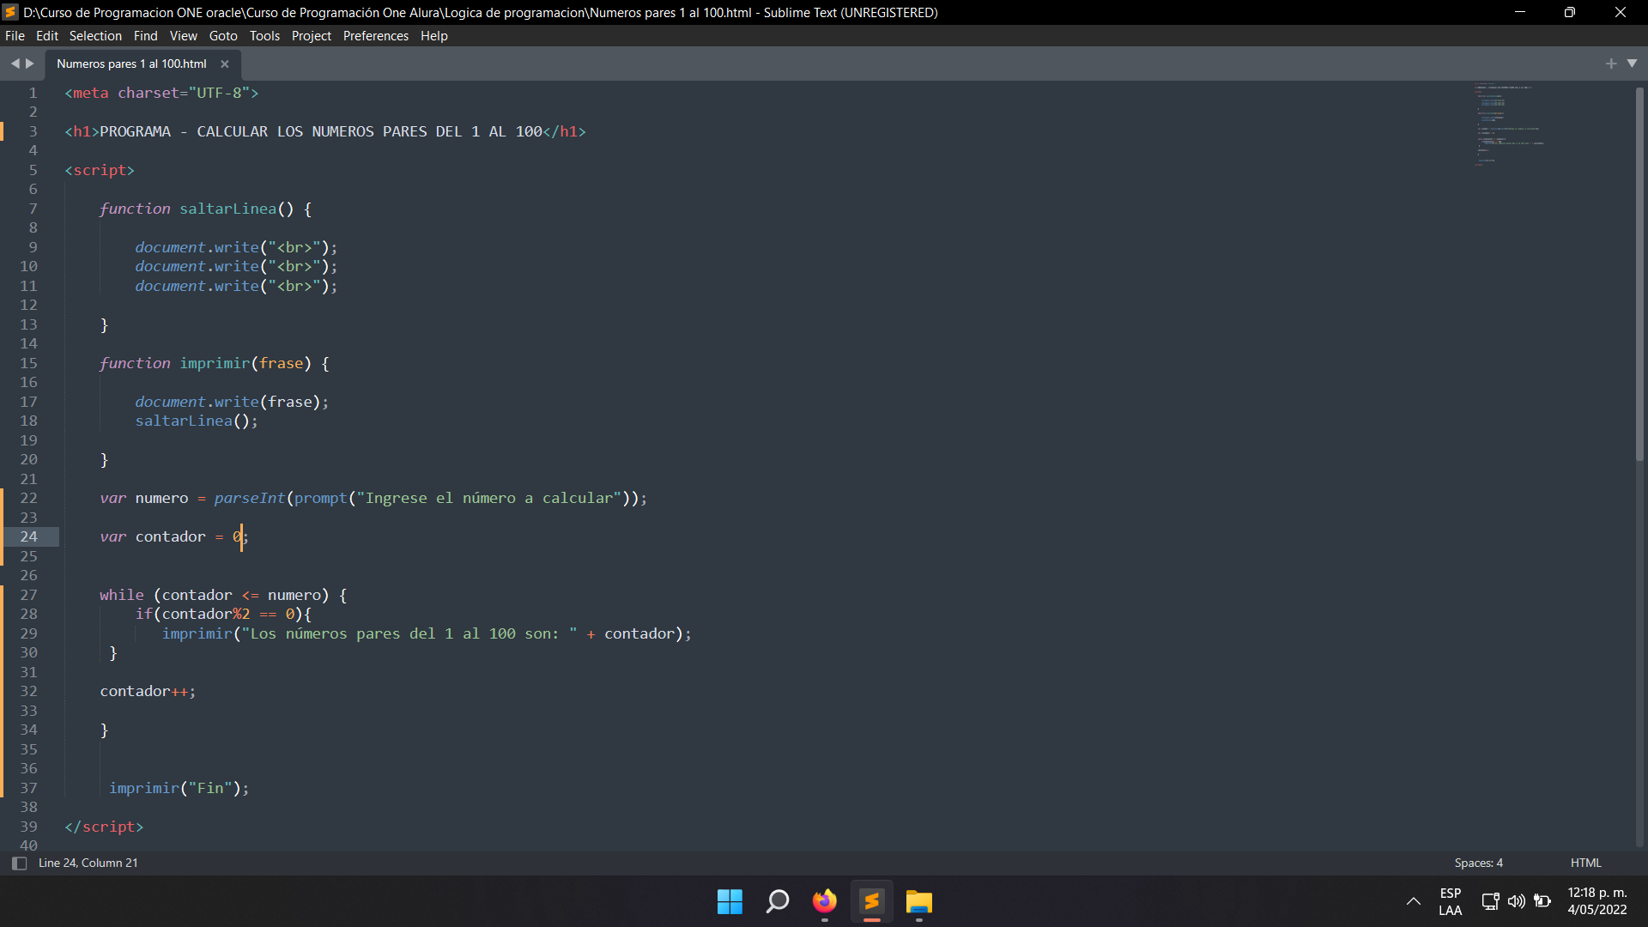Image resolution: width=1648 pixels, height=927 pixels.
Task: Open the Preferences menu
Action: click(x=375, y=36)
